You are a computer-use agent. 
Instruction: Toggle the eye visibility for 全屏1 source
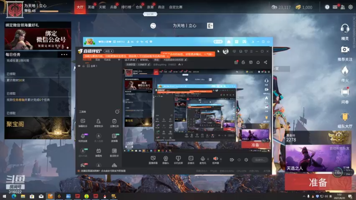point(79,66)
